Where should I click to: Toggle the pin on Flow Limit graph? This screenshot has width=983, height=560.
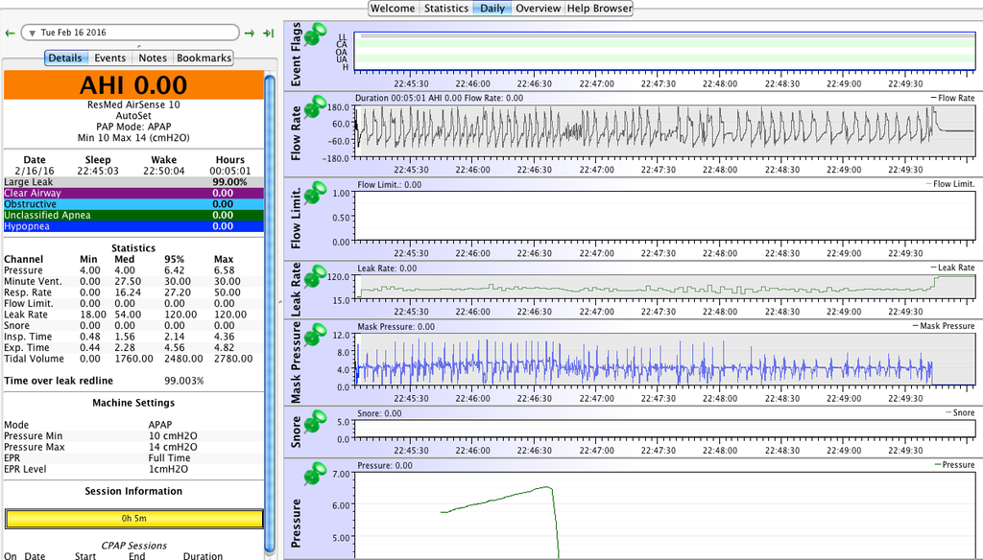315,191
